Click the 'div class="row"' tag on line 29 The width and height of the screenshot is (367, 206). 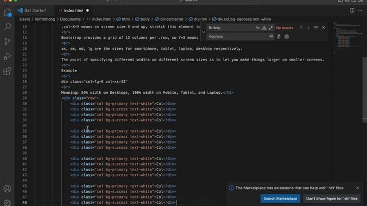pos(80,98)
